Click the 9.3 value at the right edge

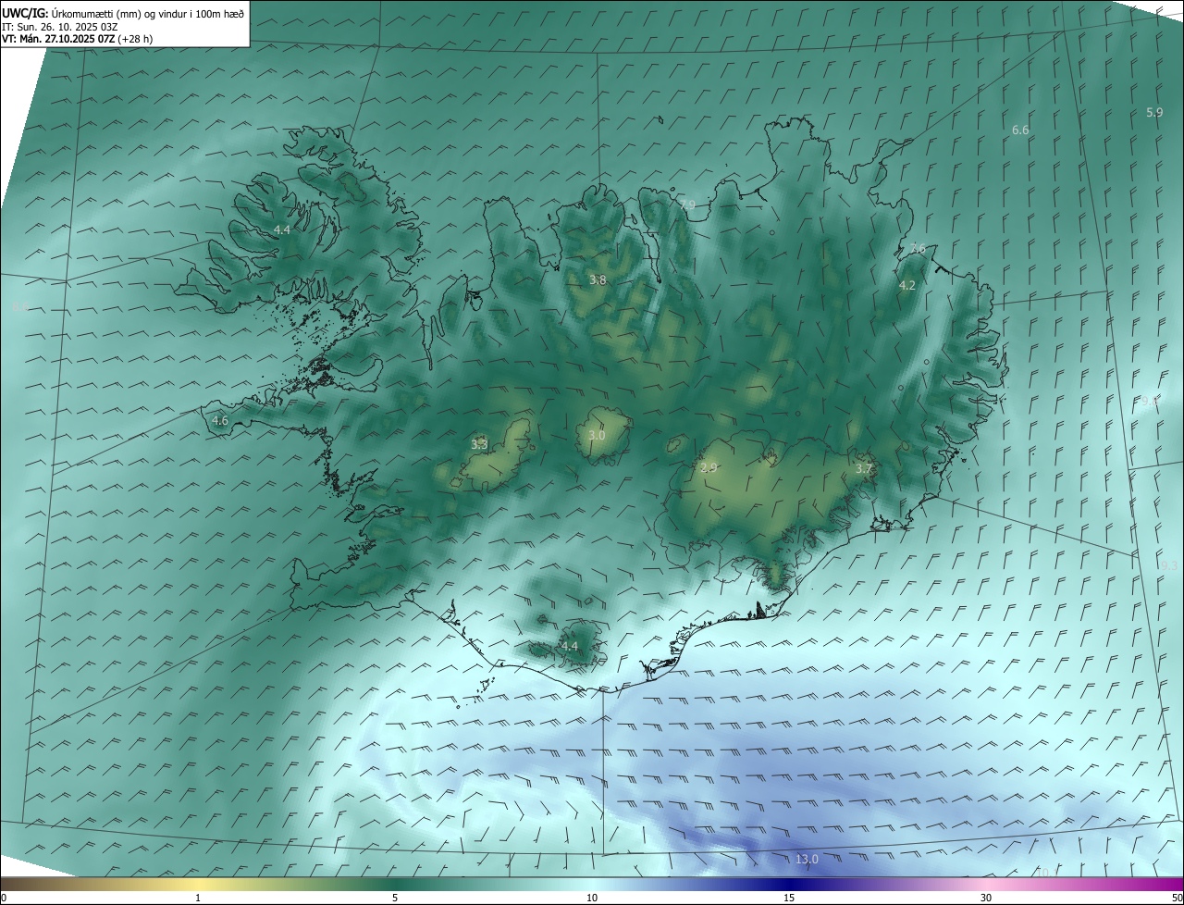tap(1169, 565)
